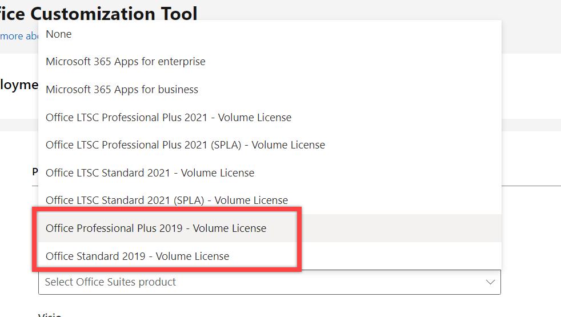
Task: Open the learn more about link
Action: (19, 36)
